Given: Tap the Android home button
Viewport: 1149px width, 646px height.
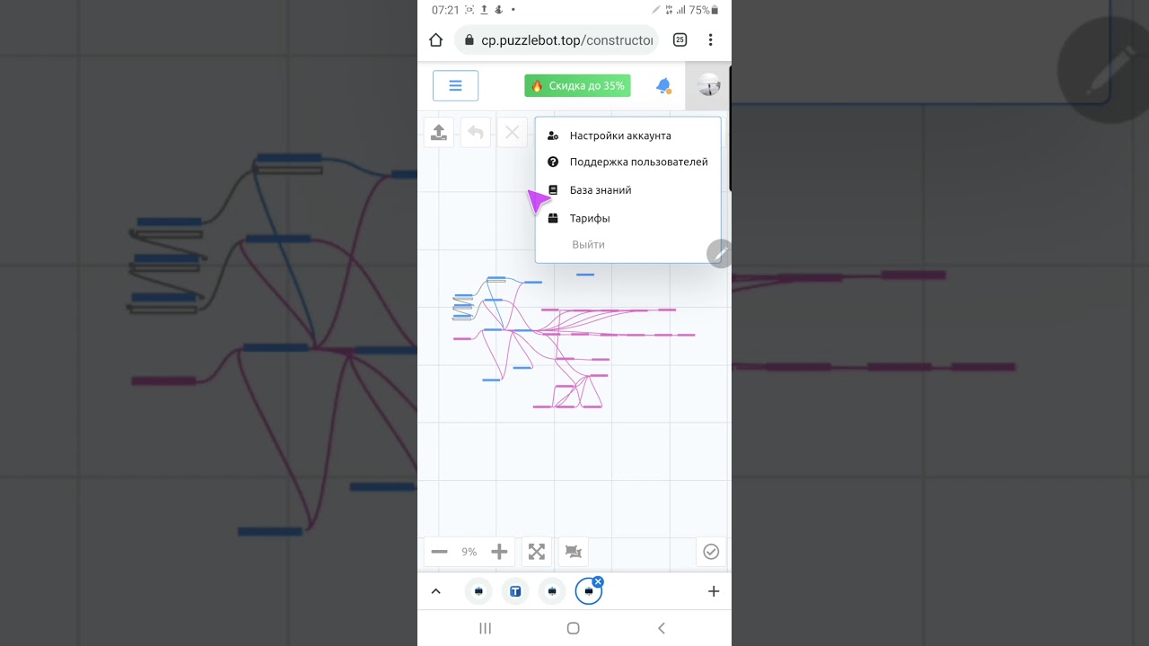Looking at the screenshot, I should [574, 628].
